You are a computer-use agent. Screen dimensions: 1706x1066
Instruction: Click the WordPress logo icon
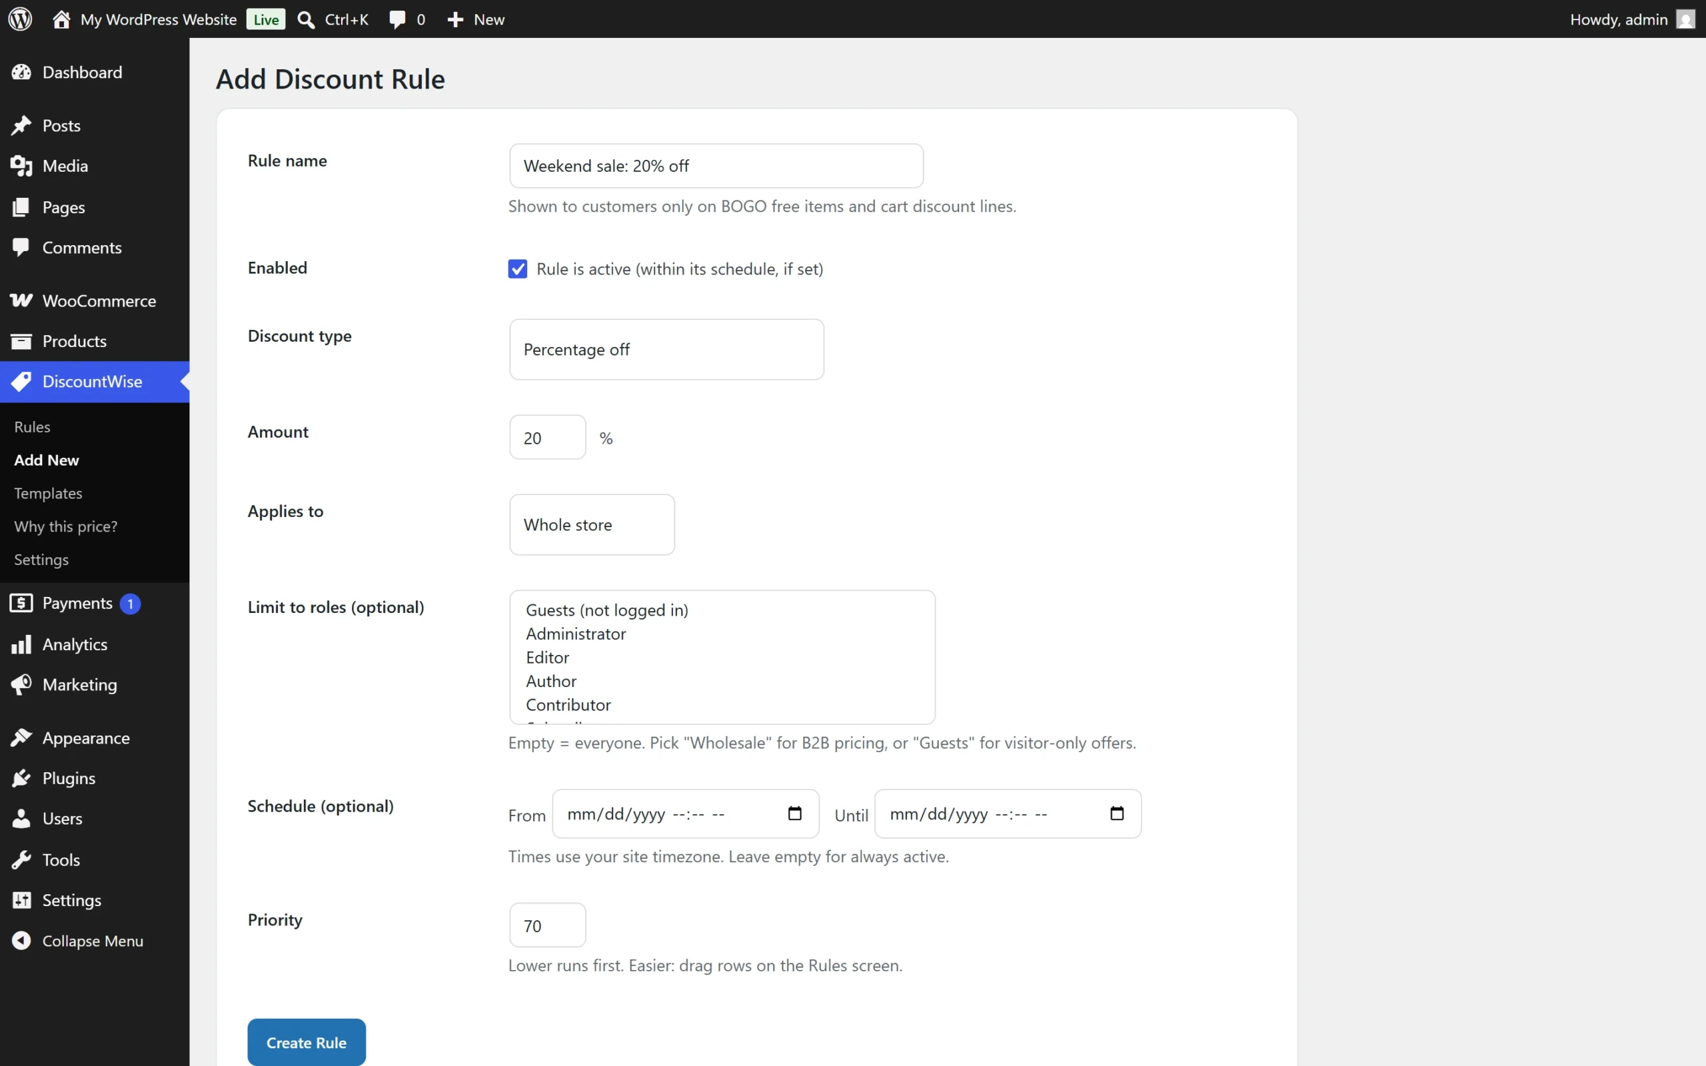pos(21,19)
